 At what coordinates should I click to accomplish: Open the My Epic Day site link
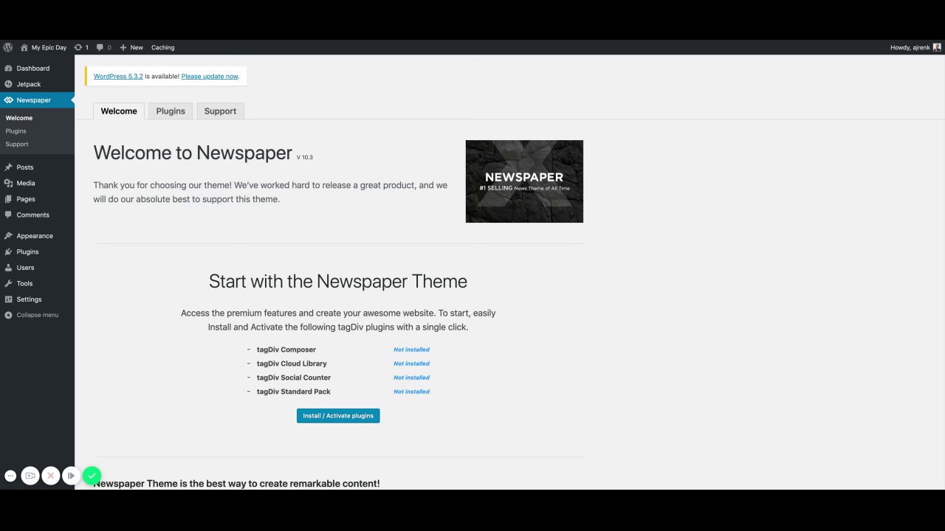click(44, 47)
